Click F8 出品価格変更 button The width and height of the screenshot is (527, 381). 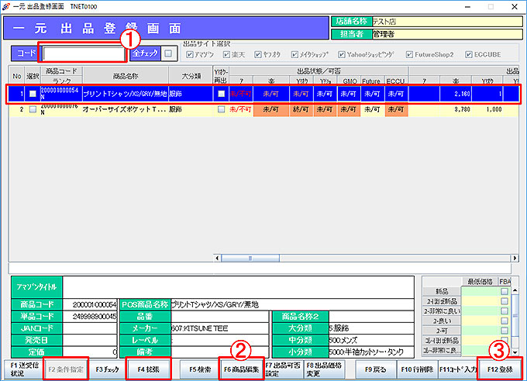[322, 369]
